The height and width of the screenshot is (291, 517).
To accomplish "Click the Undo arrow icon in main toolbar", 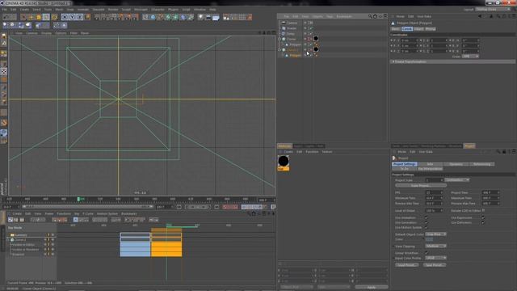I will pos(6,17).
